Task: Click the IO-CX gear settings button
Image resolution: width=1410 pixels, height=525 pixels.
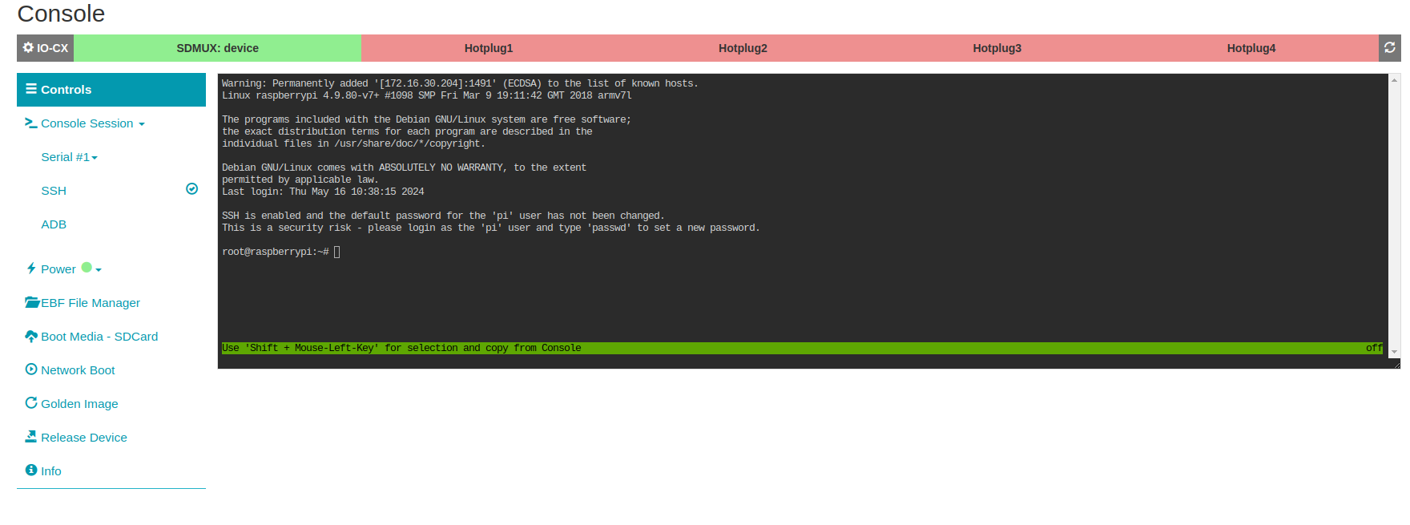Action: (x=46, y=48)
